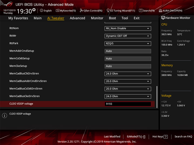The width and height of the screenshot is (194, 145).
Task: Click the AURA lighting icon
Action: (160, 10)
